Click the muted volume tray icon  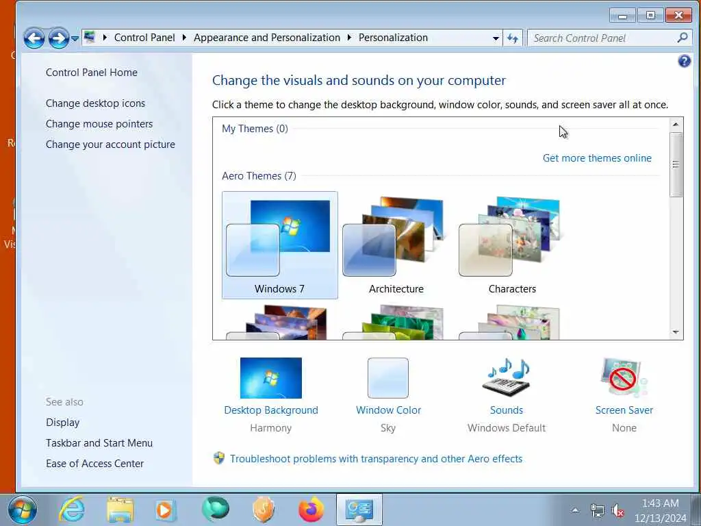click(x=618, y=510)
